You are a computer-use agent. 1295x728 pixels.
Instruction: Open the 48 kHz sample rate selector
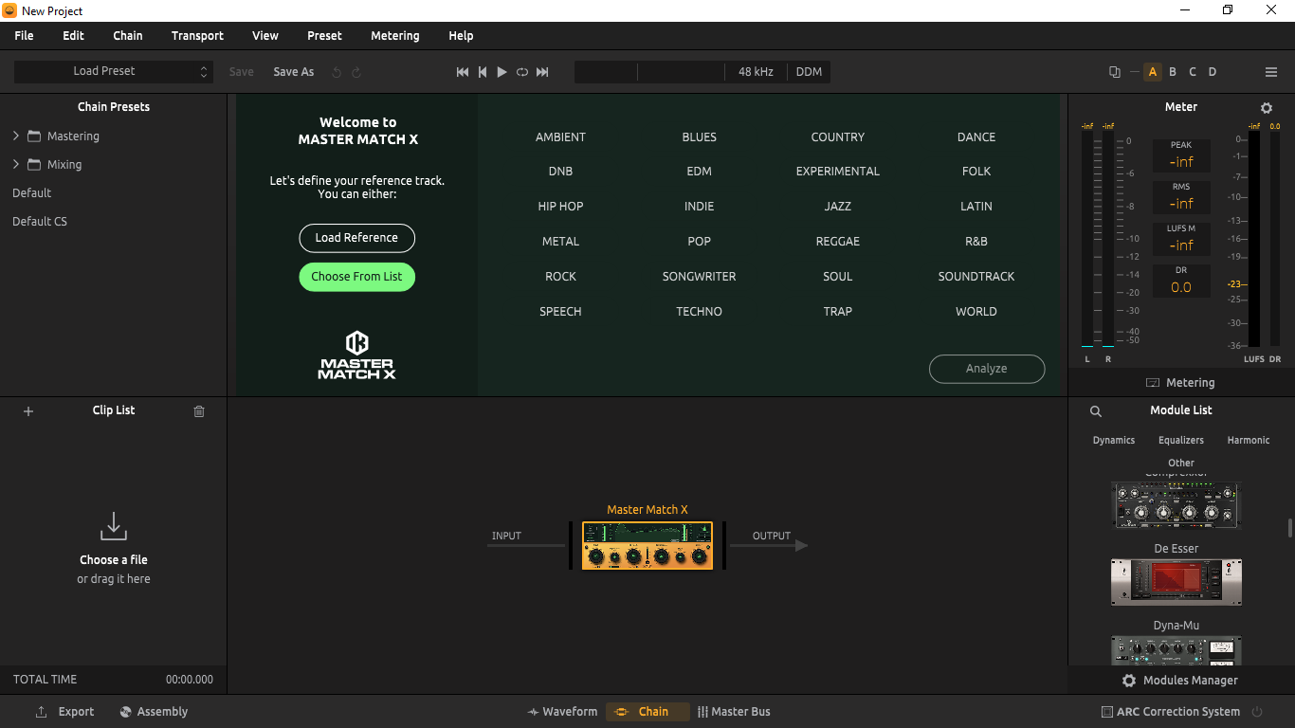point(756,72)
